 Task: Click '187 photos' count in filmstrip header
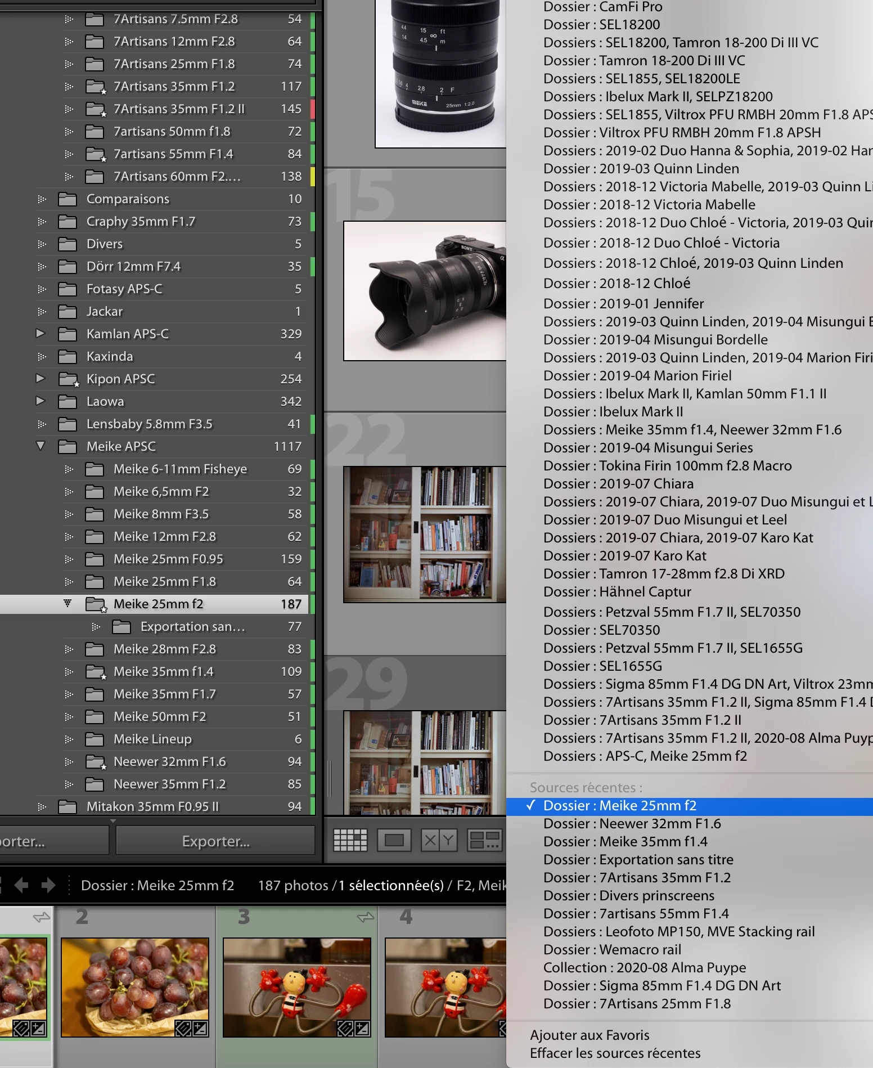(293, 886)
